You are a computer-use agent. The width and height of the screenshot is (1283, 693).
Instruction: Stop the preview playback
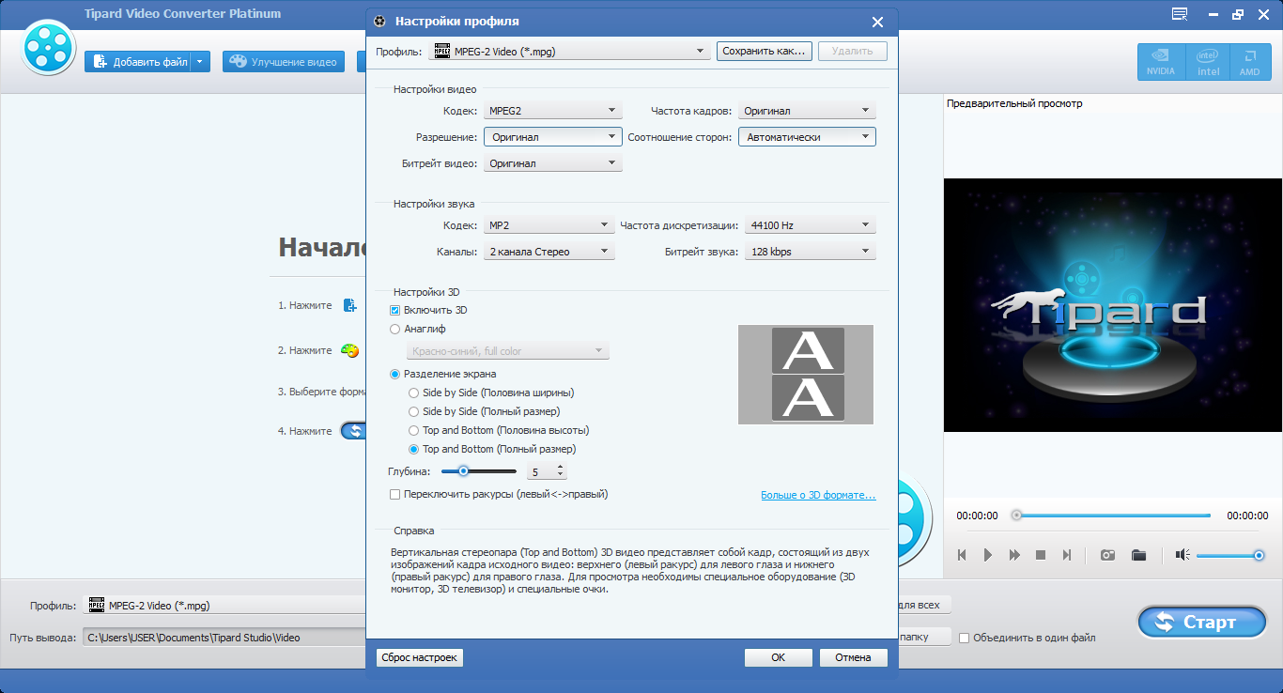click(x=1041, y=555)
